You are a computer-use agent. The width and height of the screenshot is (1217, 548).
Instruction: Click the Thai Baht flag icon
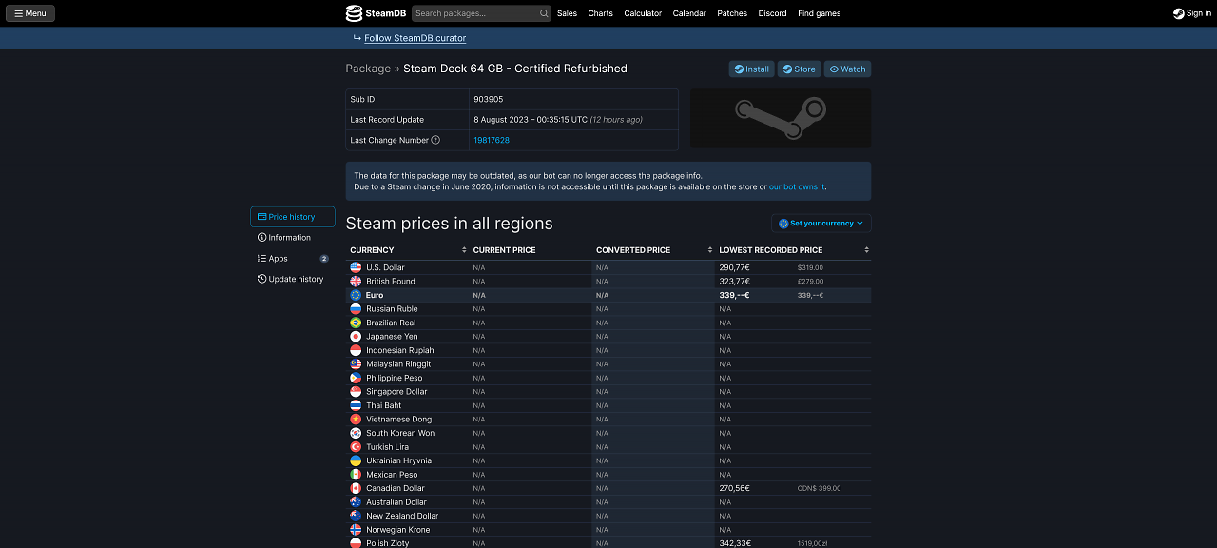(356, 405)
